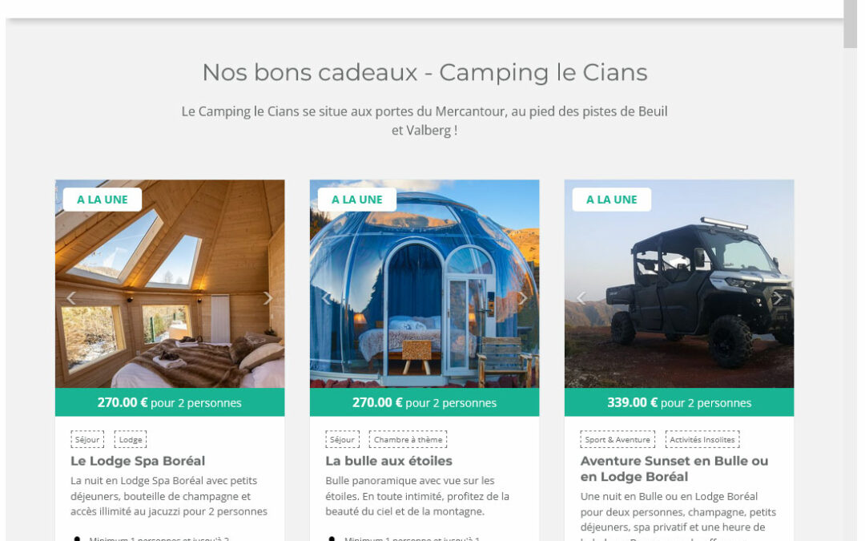Show previous photo of Aventure Sunset card

pyautogui.click(x=581, y=298)
